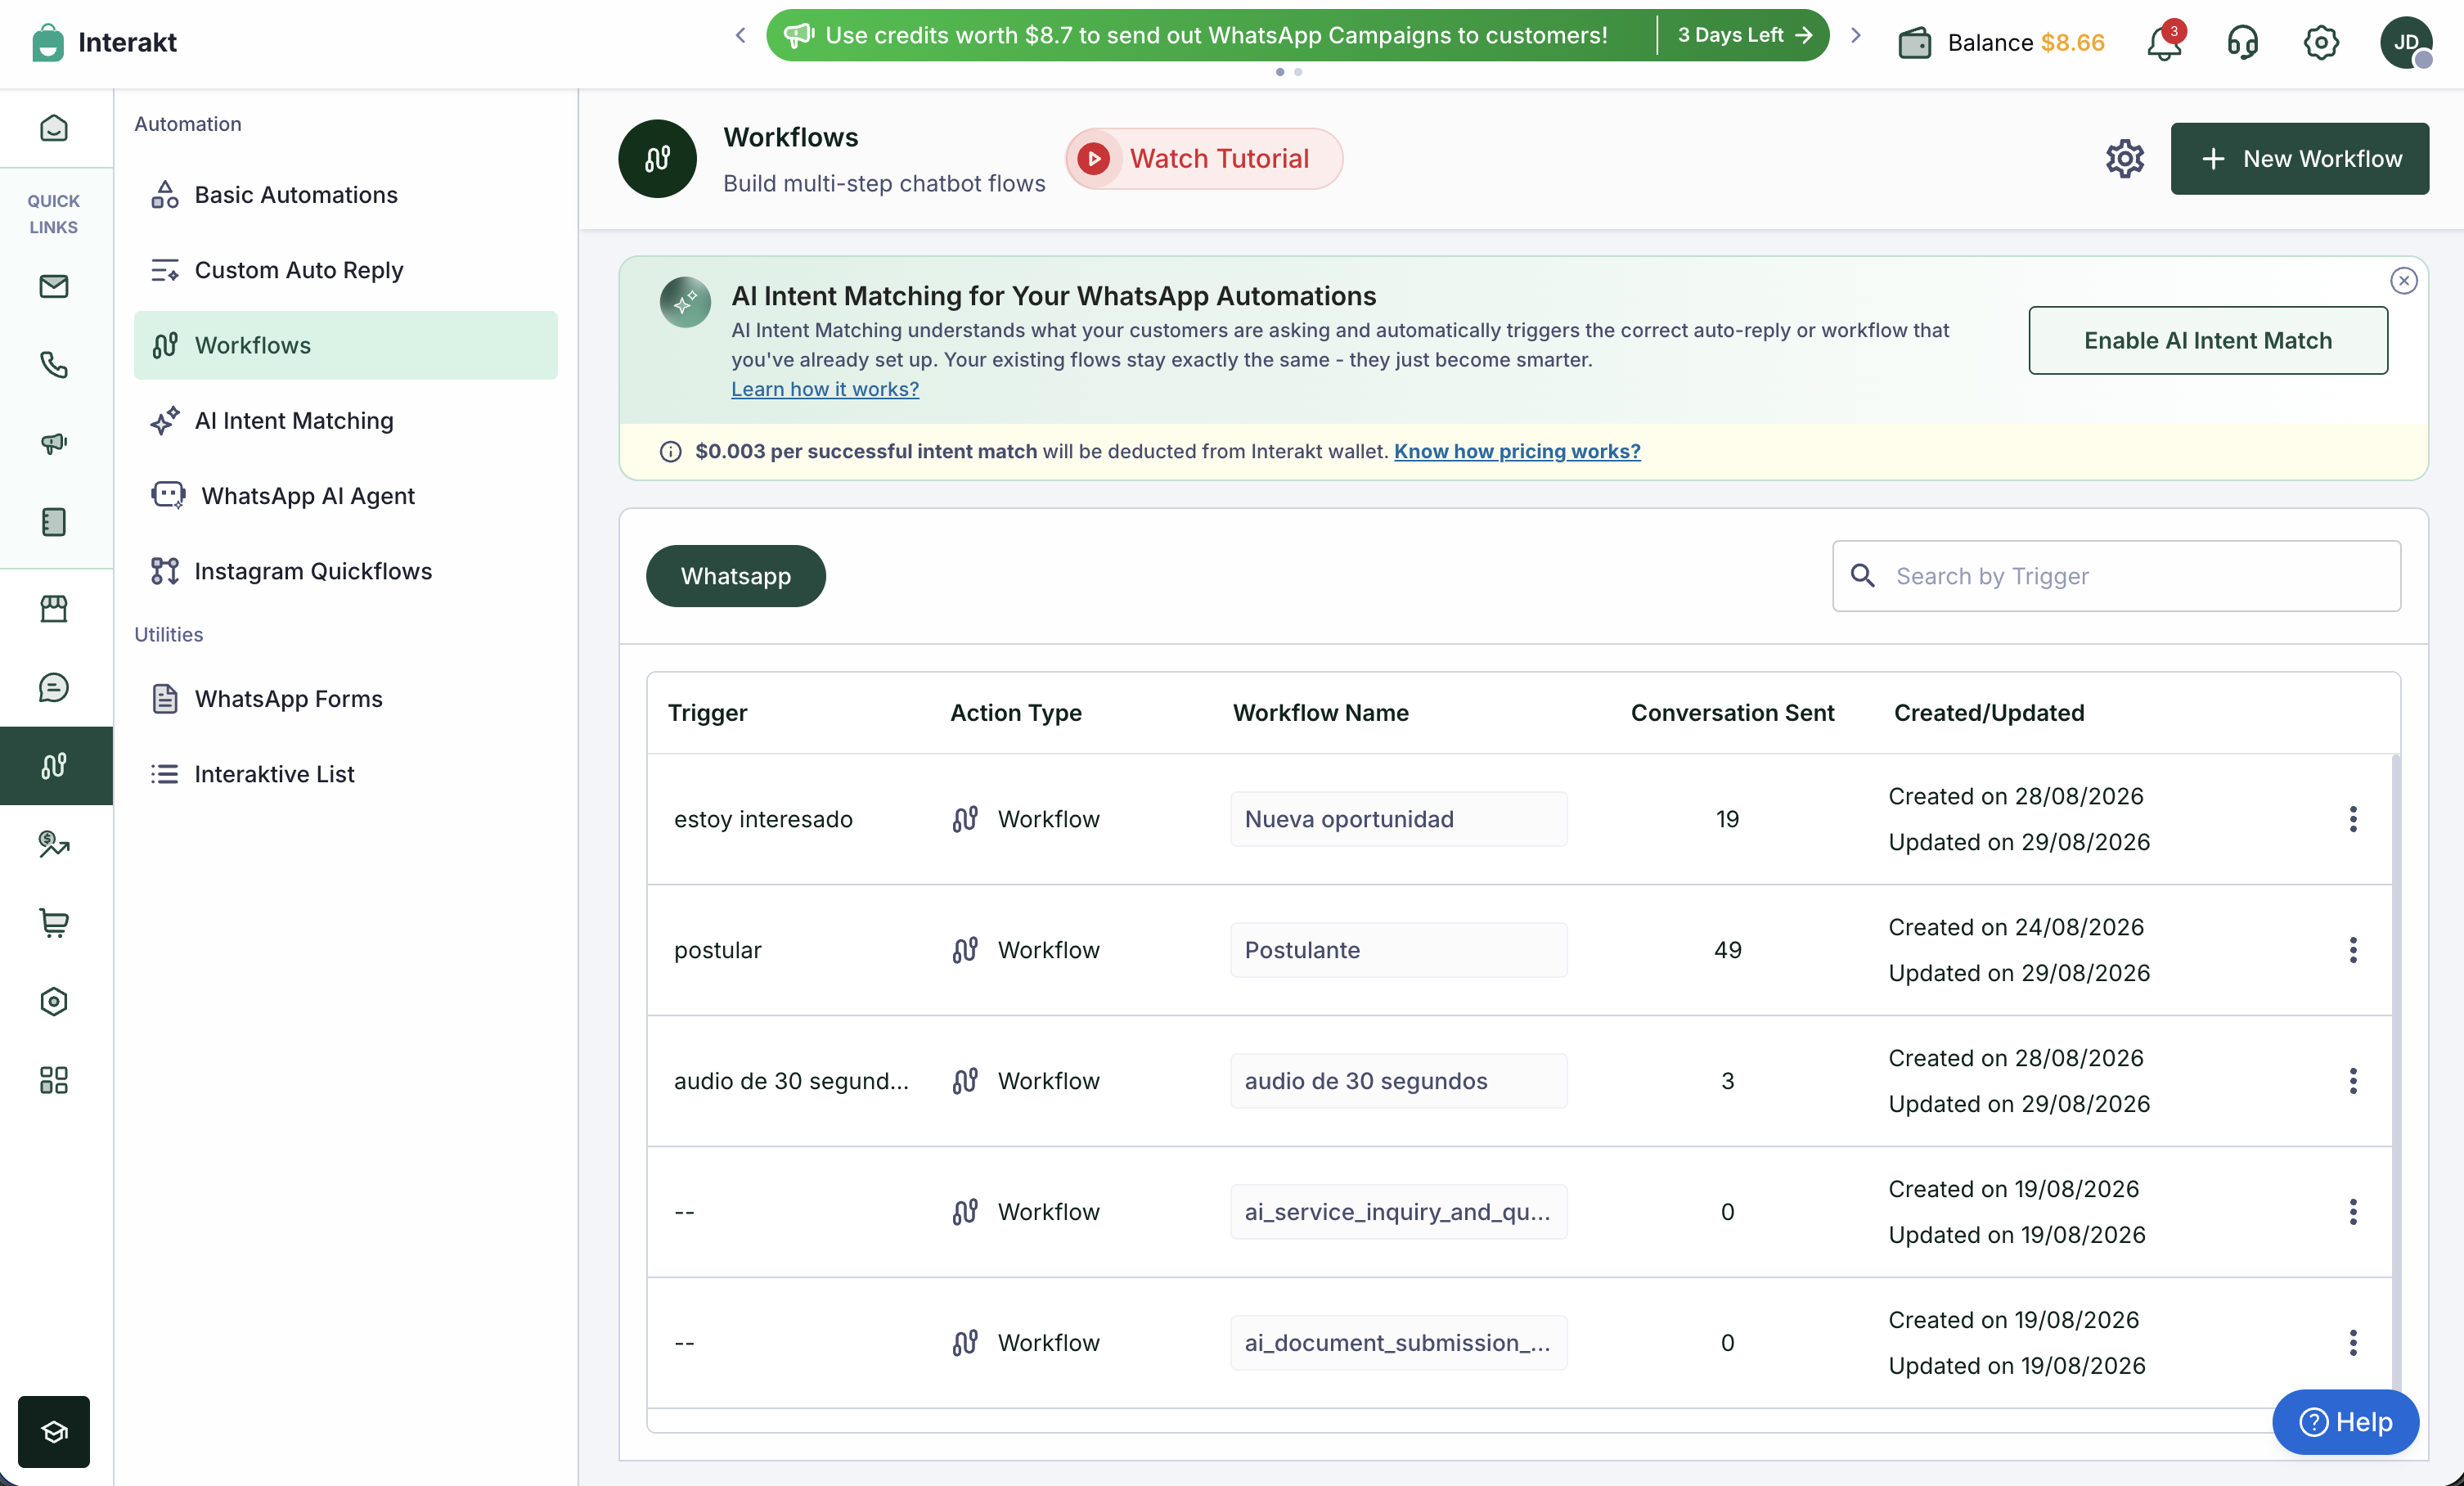Open the shopping cart icon in sidebar
Viewport: 2464px width, 1486px height.
coord(54,923)
